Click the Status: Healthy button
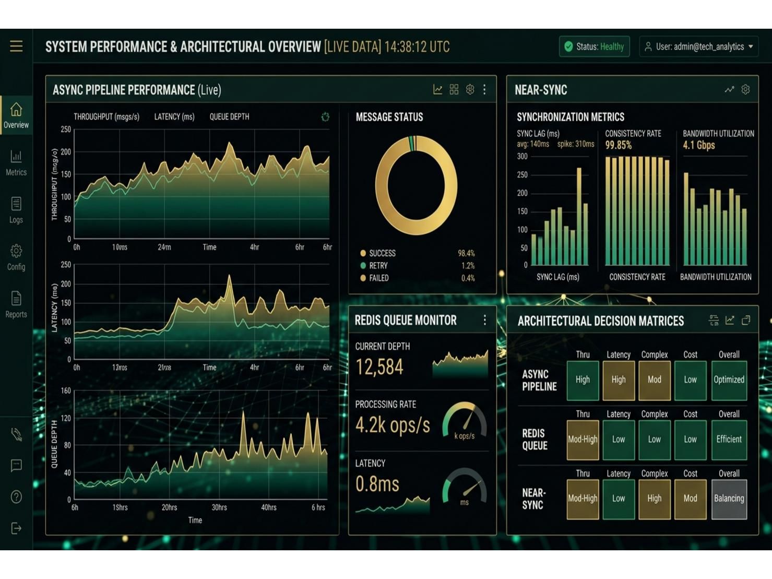The width and height of the screenshot is (772, 579). pyautogui.click(x=595, y=46)
